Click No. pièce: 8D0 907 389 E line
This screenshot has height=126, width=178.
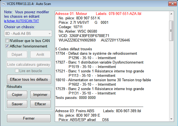coord(79,115)
